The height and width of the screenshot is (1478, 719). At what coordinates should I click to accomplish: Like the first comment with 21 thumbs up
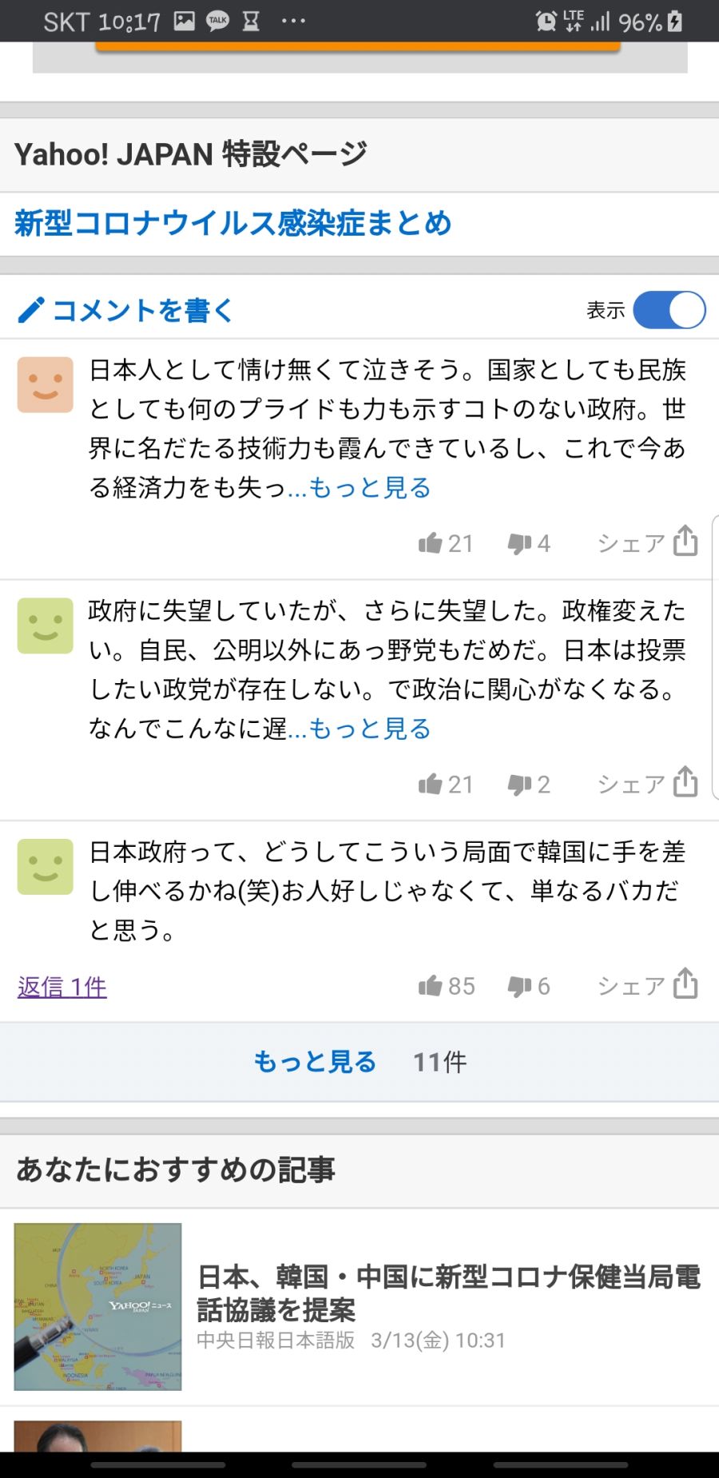[431, 543]
